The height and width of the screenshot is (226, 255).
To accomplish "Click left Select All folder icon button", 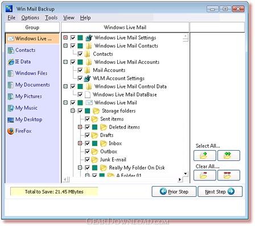I will point(205,156).
